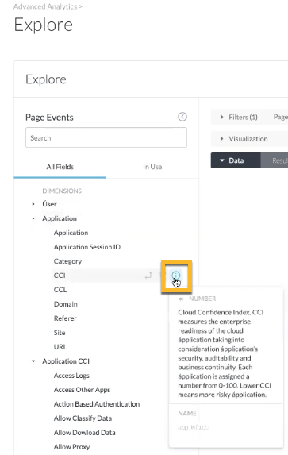Click the User group label
This screenshot has width=288, height=455.
point(49,204)
